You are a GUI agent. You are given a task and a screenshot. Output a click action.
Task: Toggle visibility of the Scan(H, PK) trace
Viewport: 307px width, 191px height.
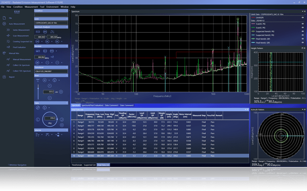[x=302, y=24]
